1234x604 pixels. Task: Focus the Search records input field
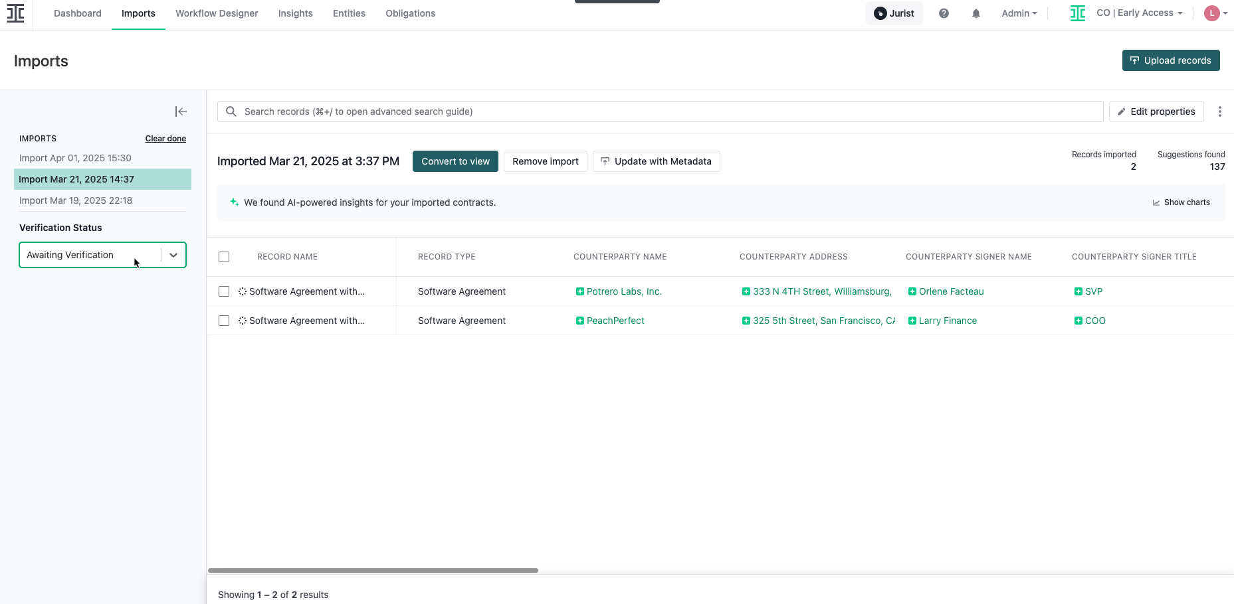660,112
